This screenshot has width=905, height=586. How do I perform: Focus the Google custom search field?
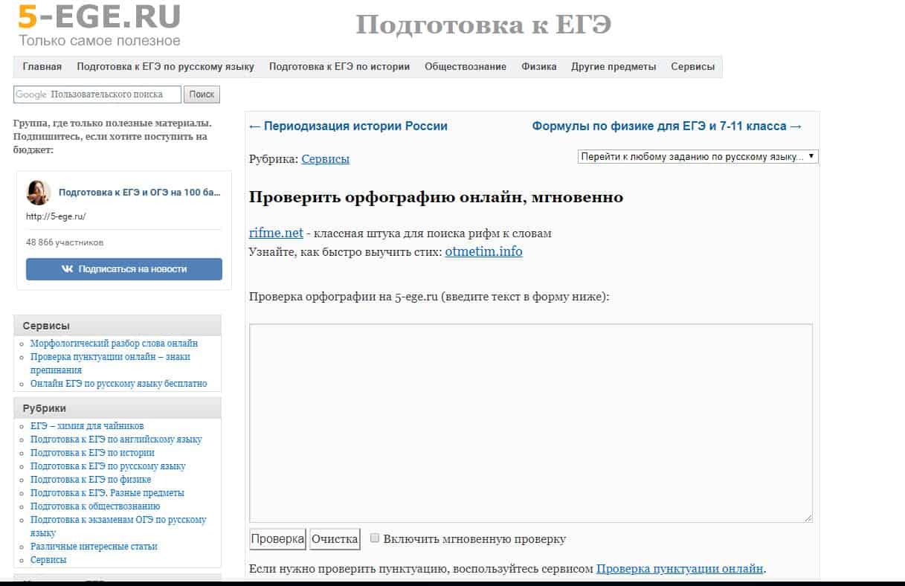click(97, 94)
